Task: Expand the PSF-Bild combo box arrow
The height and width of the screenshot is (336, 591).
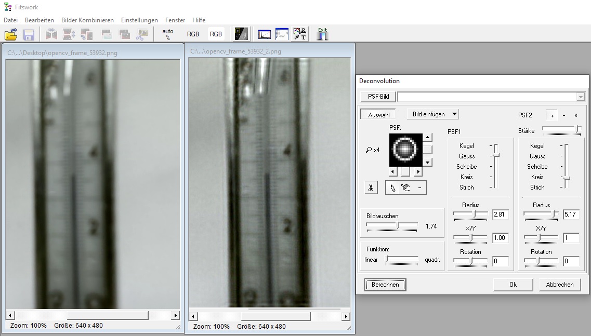Action: [x=581, y=97]
